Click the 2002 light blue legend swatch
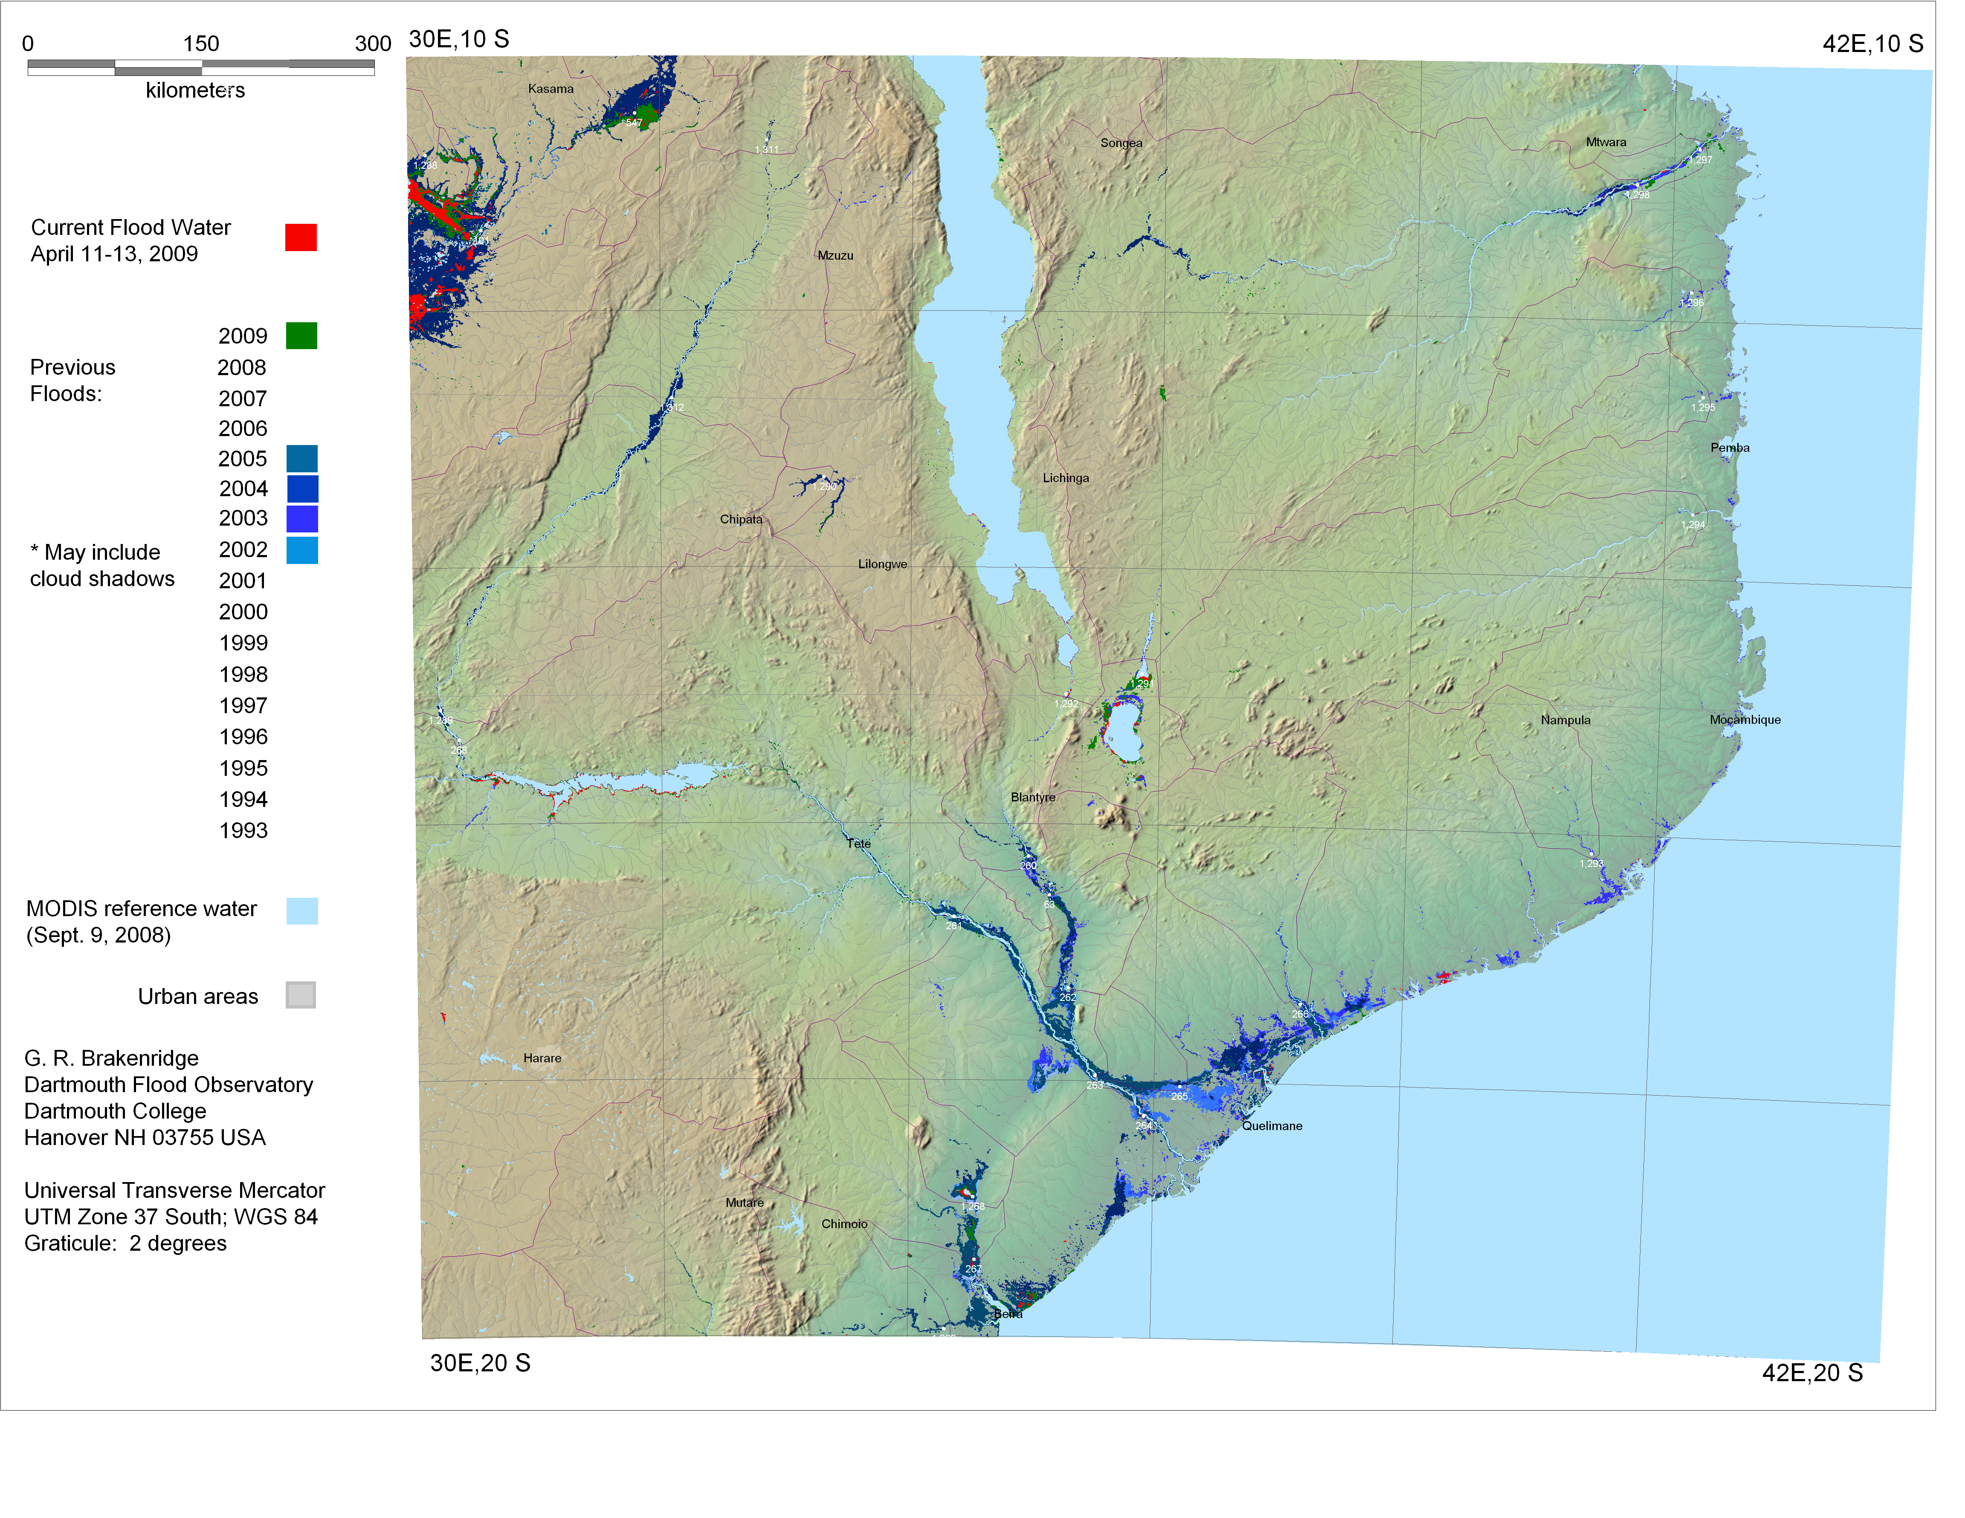This screenshot has width=1965, height=1518. 301,549
